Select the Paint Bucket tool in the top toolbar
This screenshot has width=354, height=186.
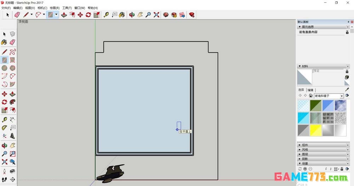tap(122, 15)
